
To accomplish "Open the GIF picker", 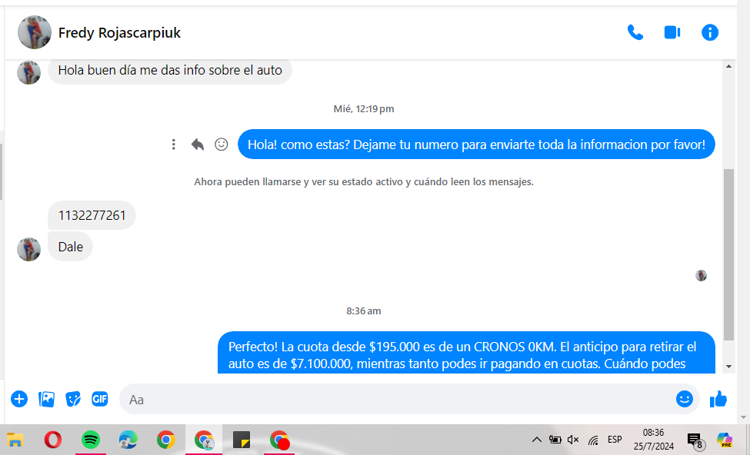I will [x=100, y=399].
